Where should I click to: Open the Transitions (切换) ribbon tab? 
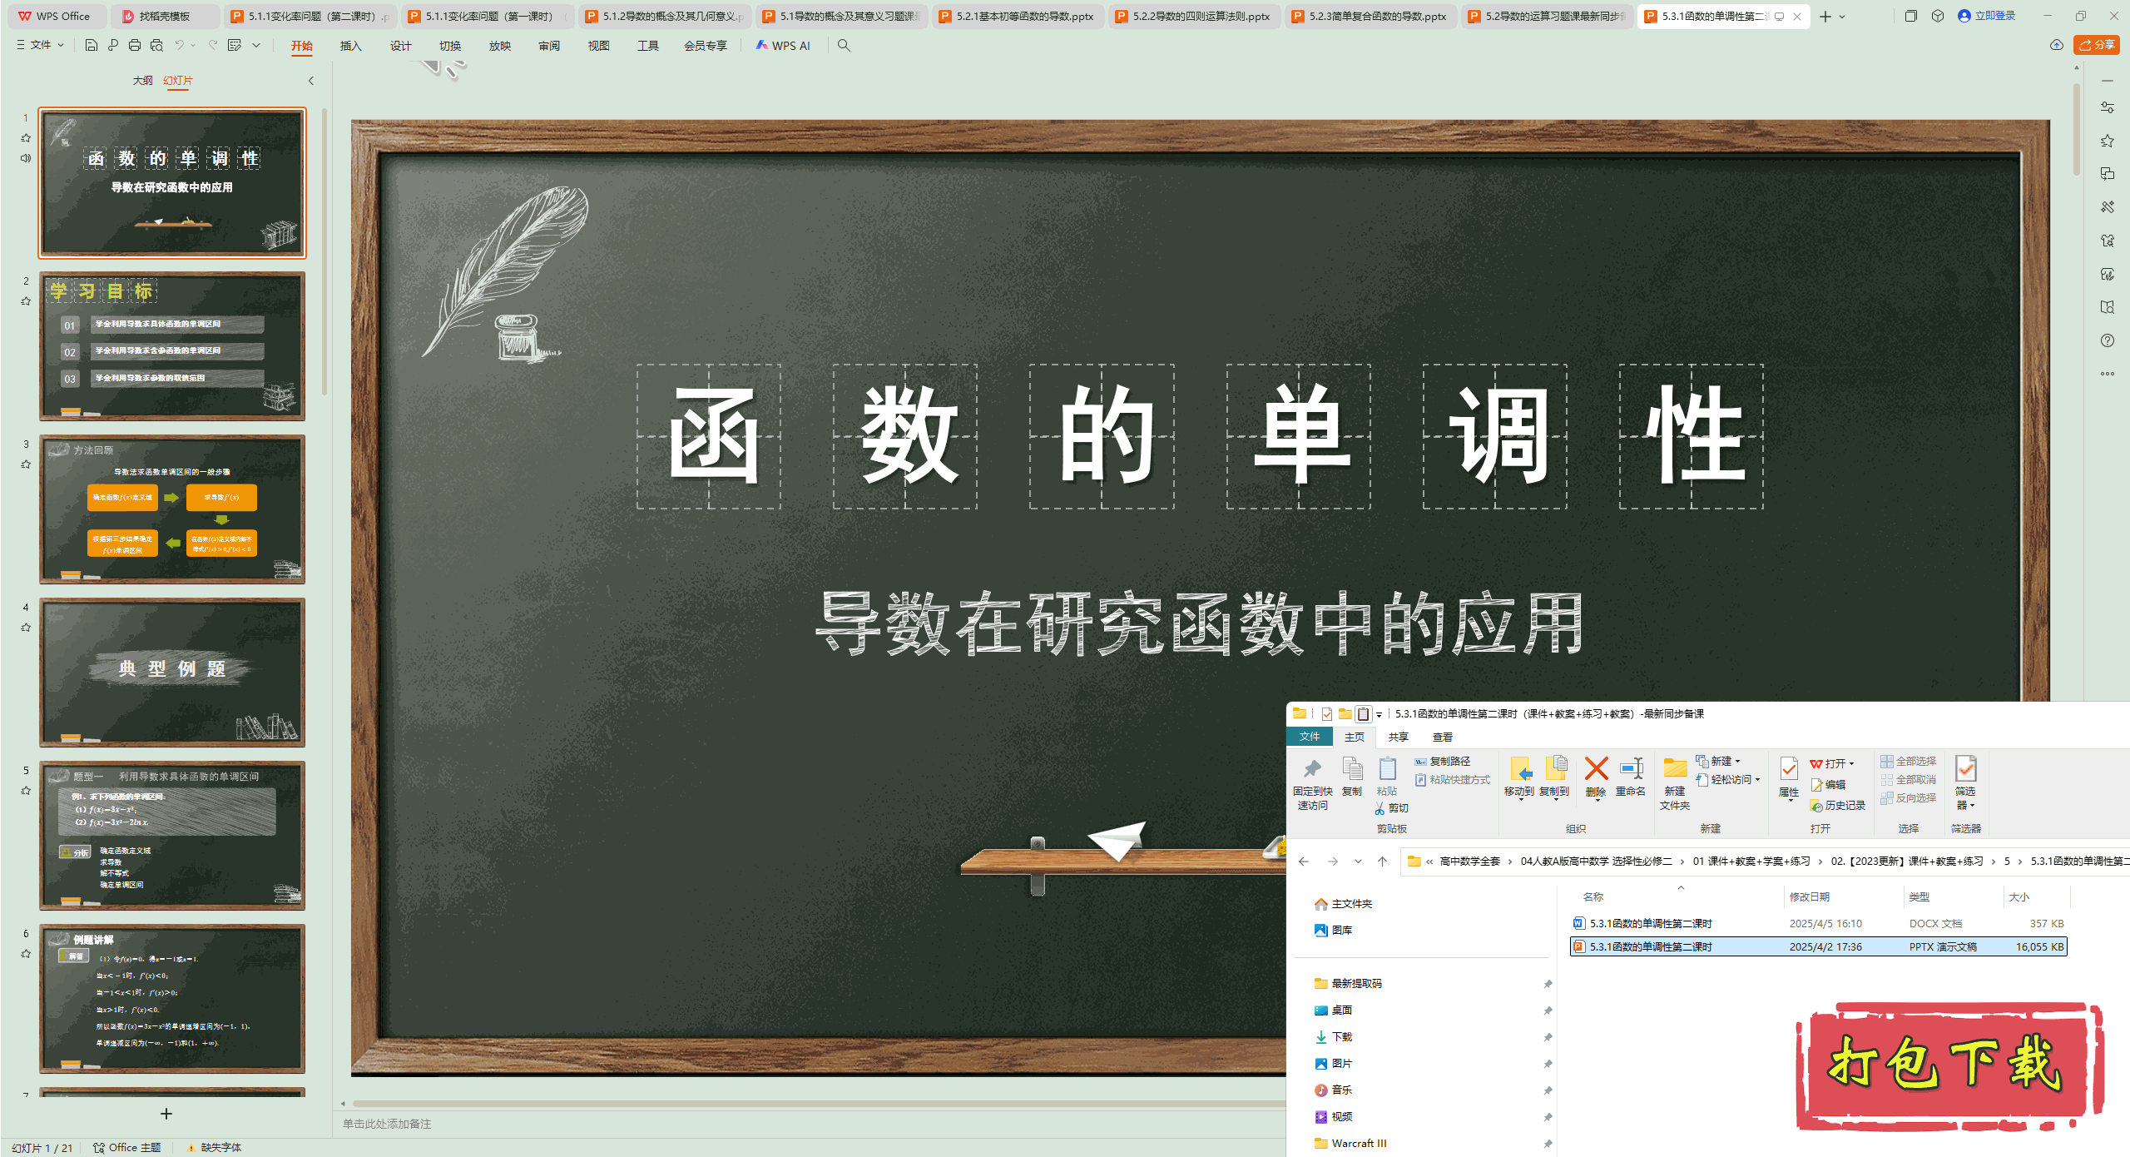[450, 46]
